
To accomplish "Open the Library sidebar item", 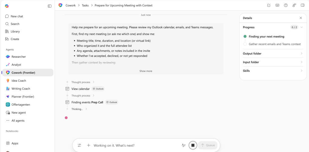I will coord(15,31).
